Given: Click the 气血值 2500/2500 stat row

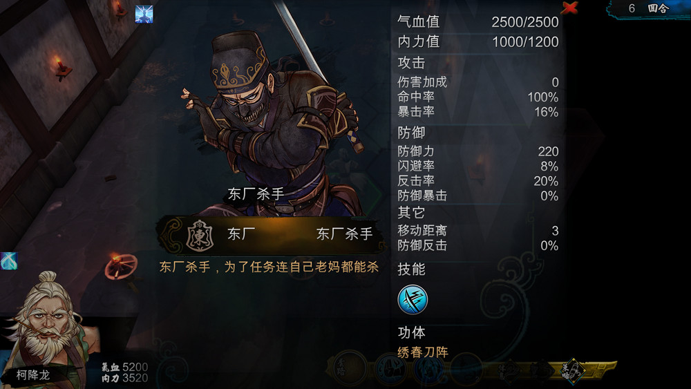Looking at the screenshot, I should (x=477, y=21).
